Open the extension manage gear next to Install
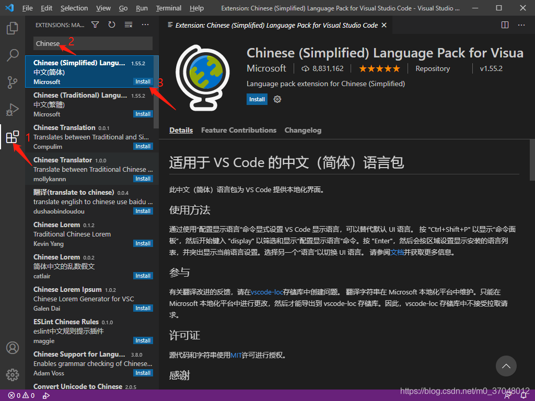Image resolution: width=535 pixels, height=401 pixels. click(277, 99)
